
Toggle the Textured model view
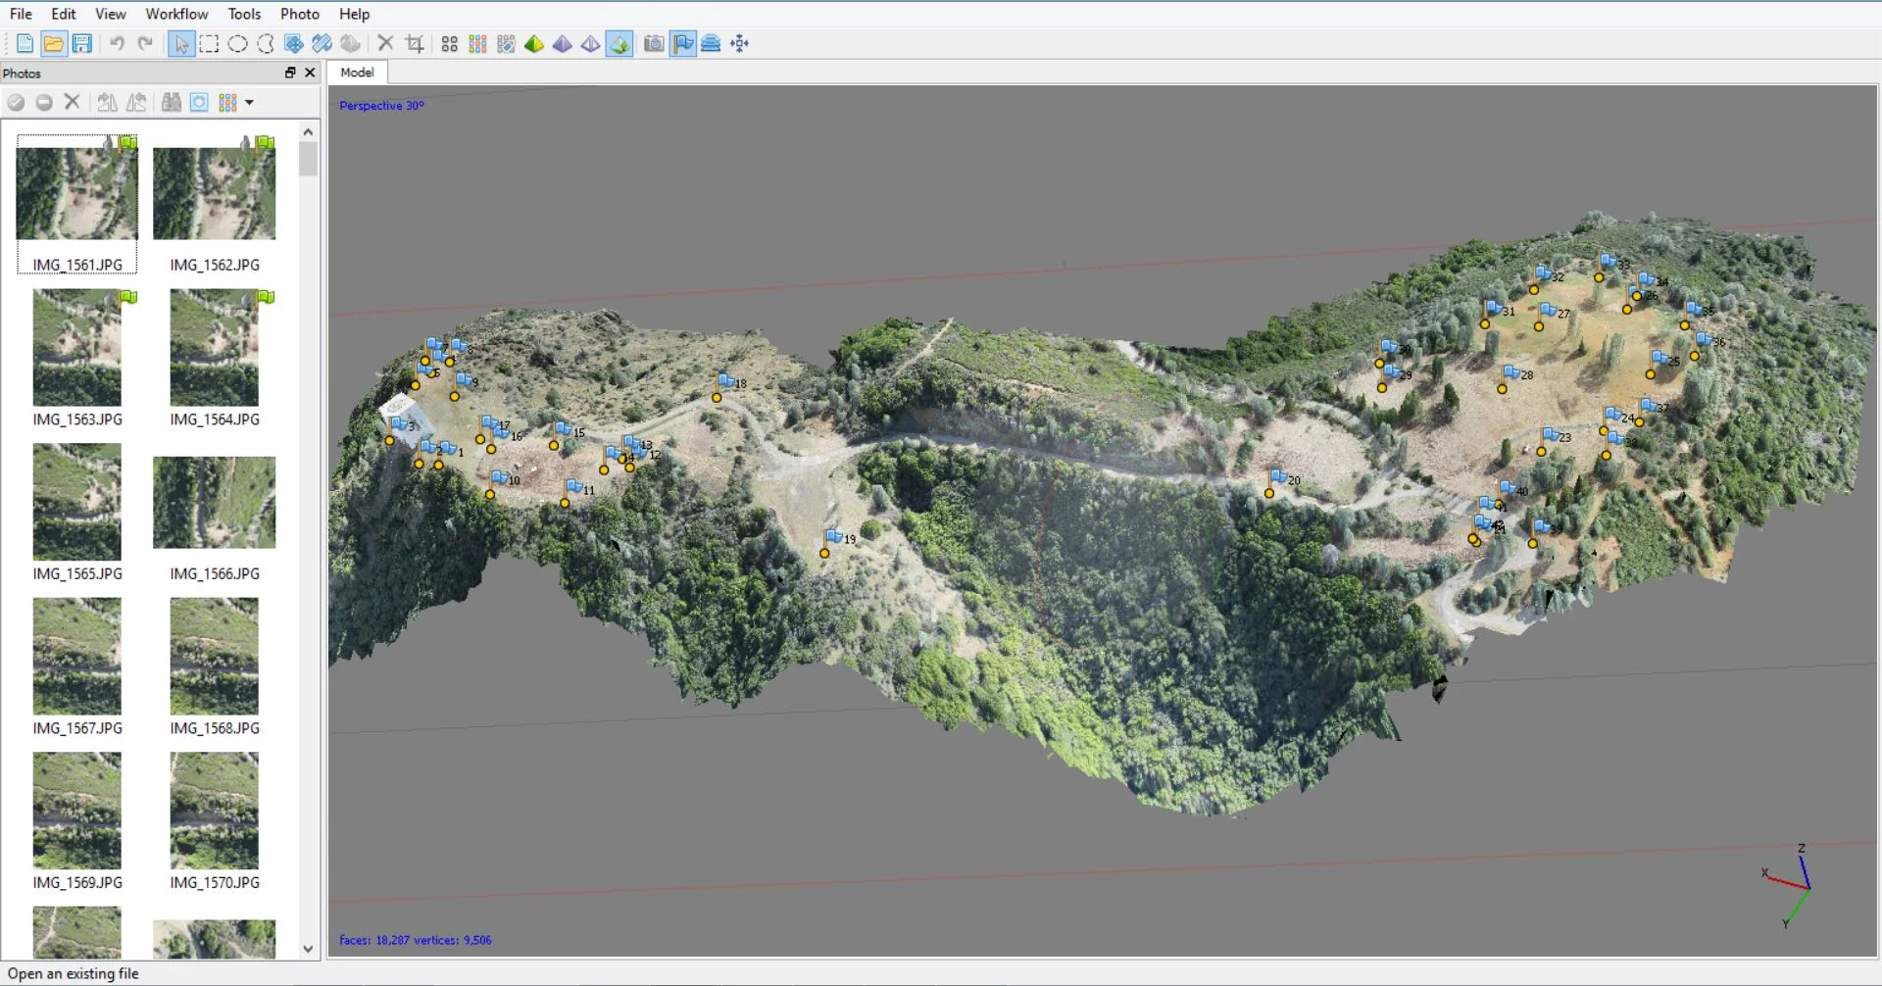pos(619,44)
